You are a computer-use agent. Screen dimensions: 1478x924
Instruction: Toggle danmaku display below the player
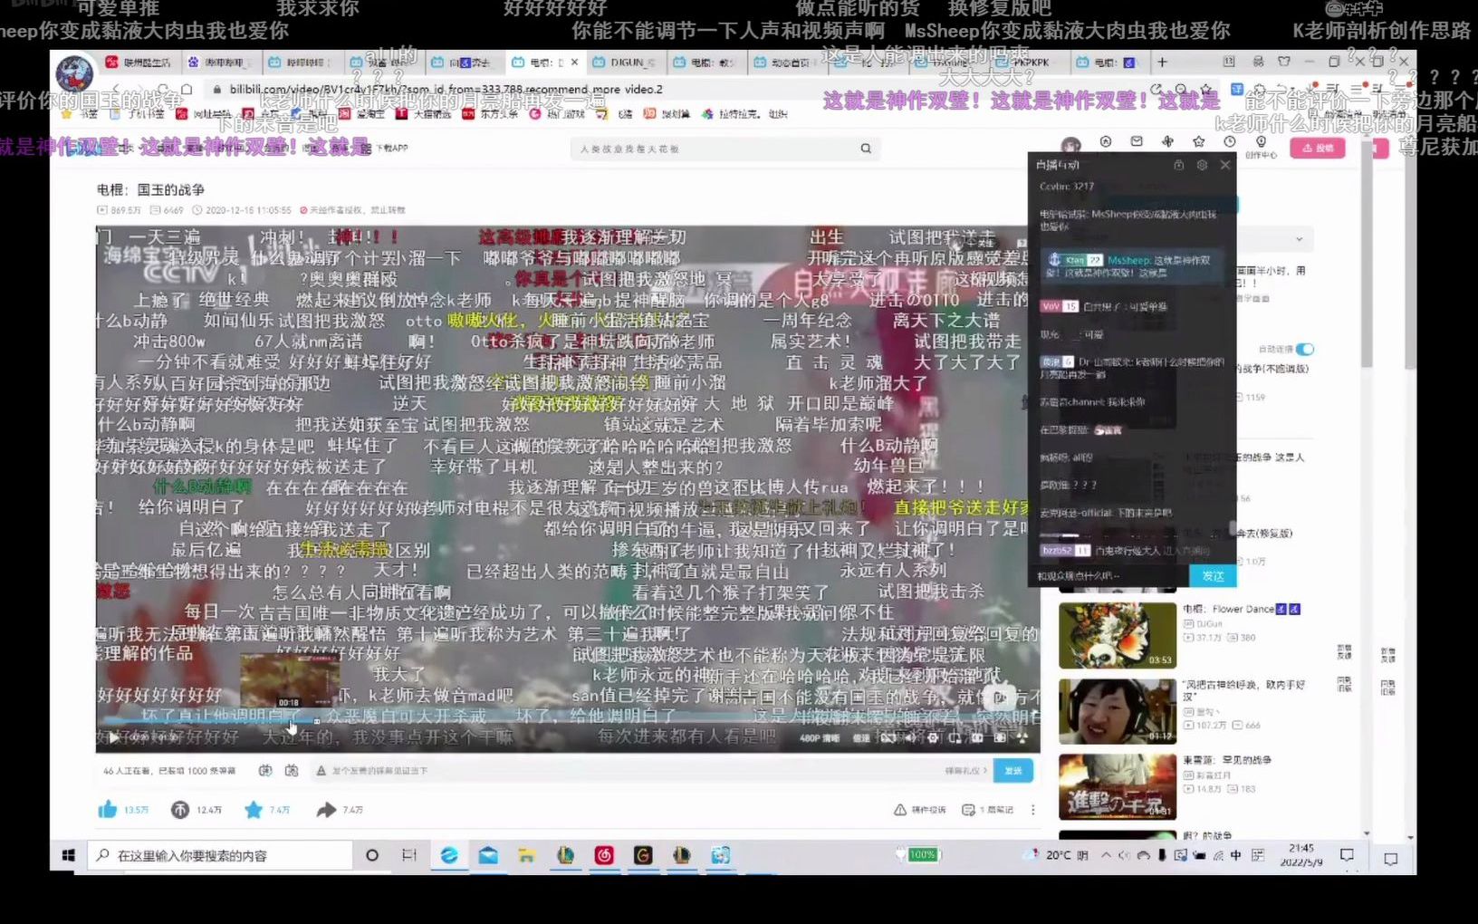tap(265, 770)
